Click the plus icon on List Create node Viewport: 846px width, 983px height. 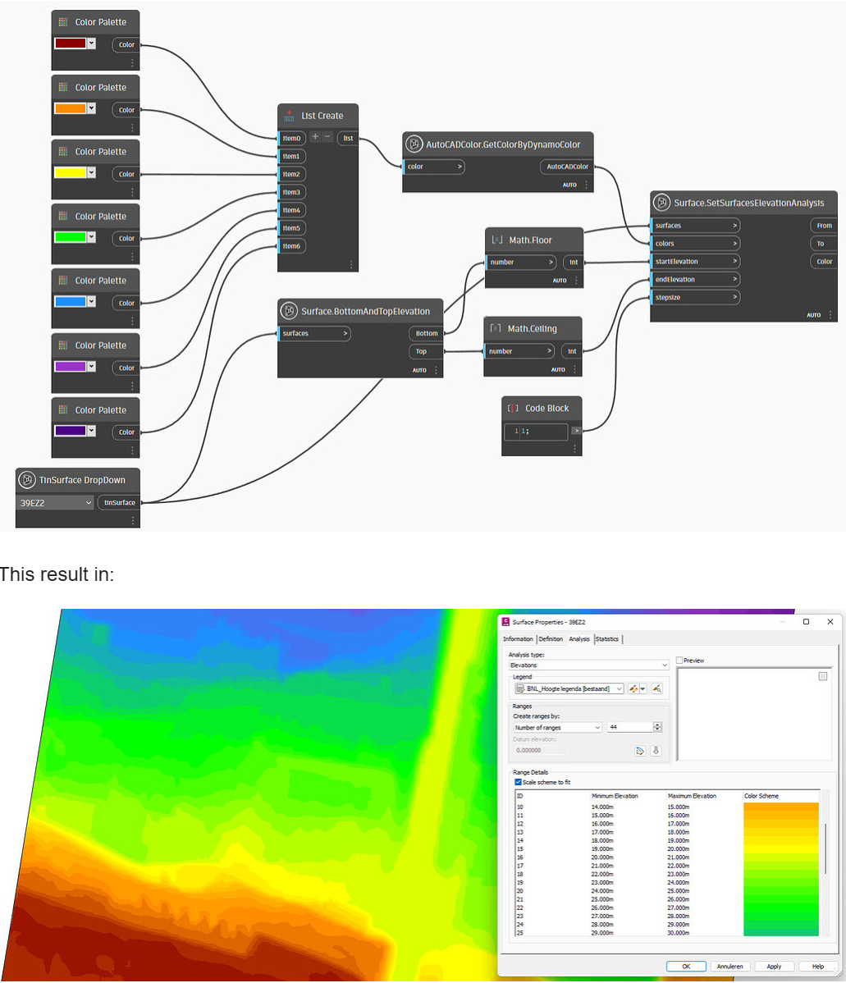316,137
